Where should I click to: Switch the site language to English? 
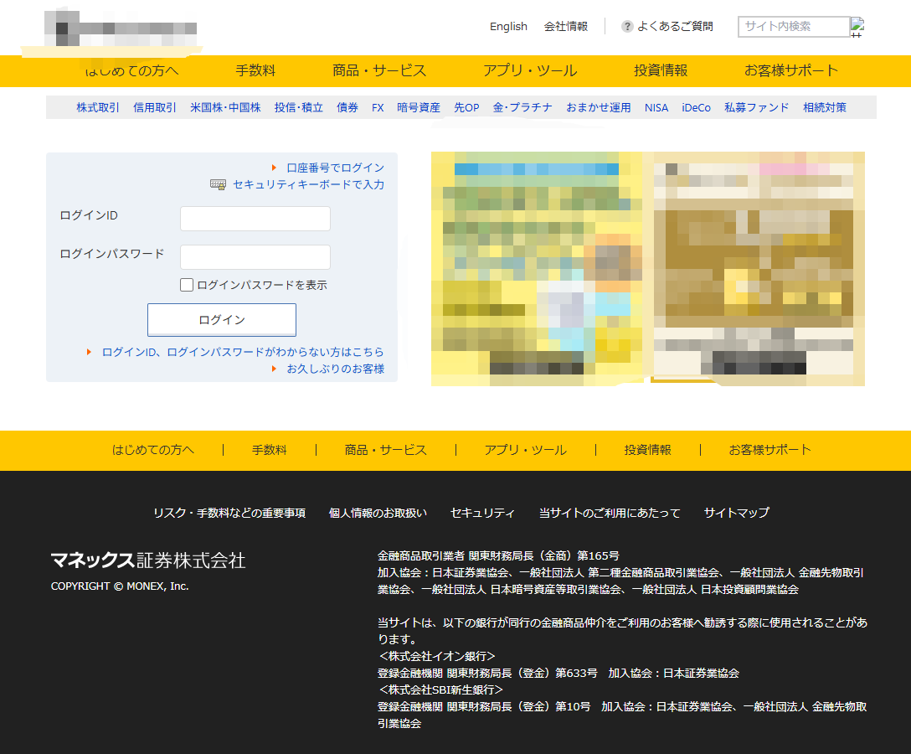pos(508,26)
